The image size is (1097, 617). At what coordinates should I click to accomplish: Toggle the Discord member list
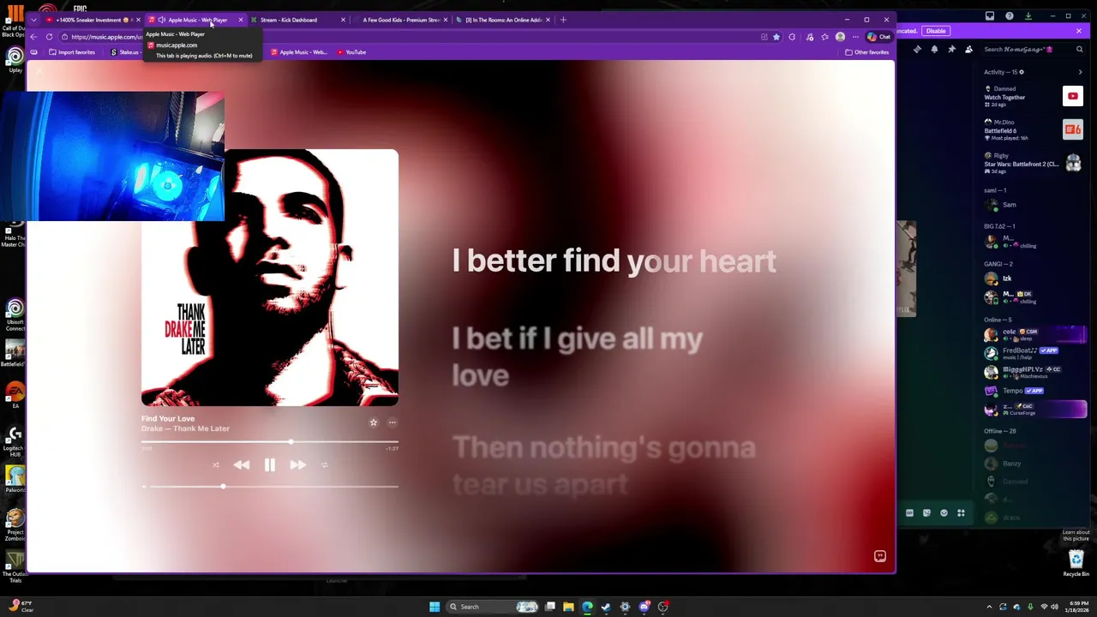pyautogui.click(x=968, y=50)
